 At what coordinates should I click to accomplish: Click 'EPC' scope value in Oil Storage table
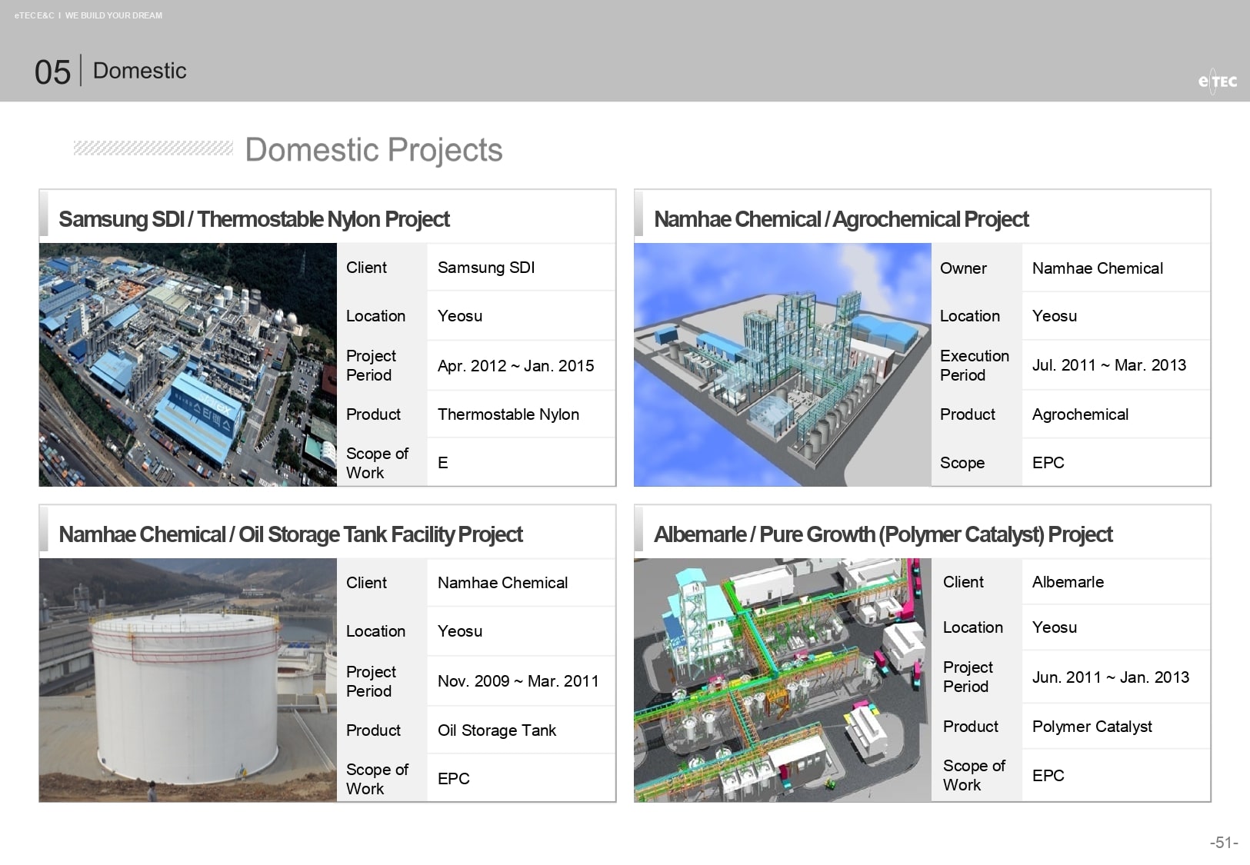454,779
